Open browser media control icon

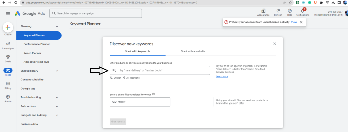(327, 3)
